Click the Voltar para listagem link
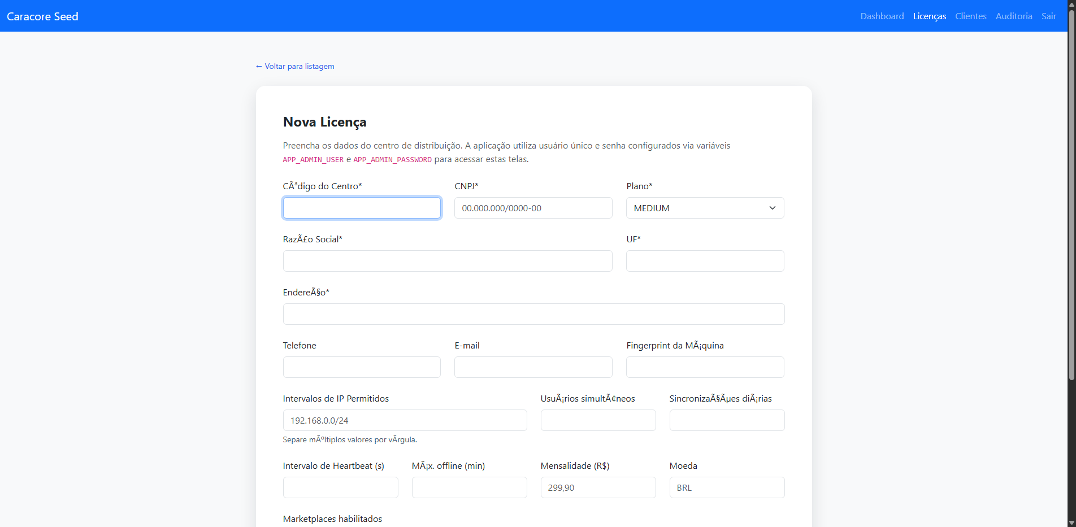 coord(294,66)
